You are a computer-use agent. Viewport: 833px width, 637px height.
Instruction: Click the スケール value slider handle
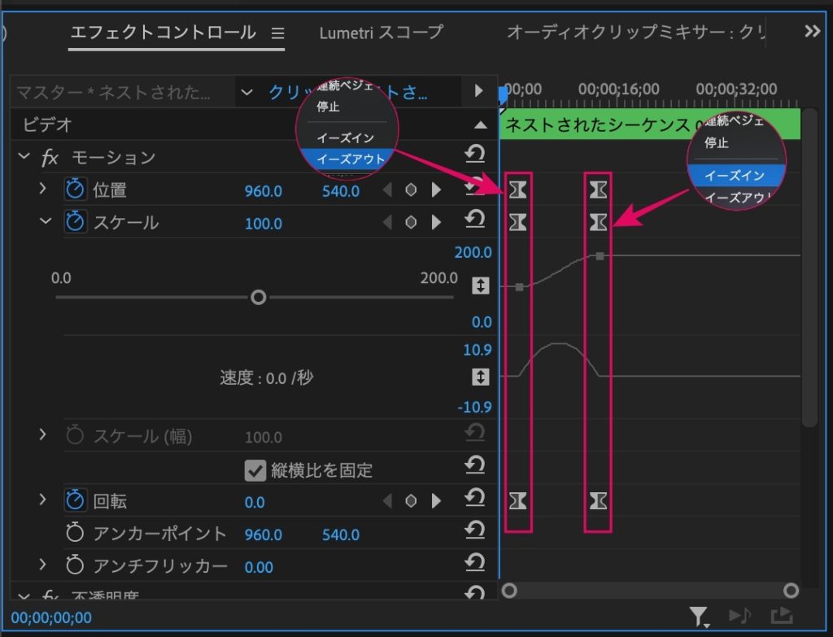click(258, 298)
